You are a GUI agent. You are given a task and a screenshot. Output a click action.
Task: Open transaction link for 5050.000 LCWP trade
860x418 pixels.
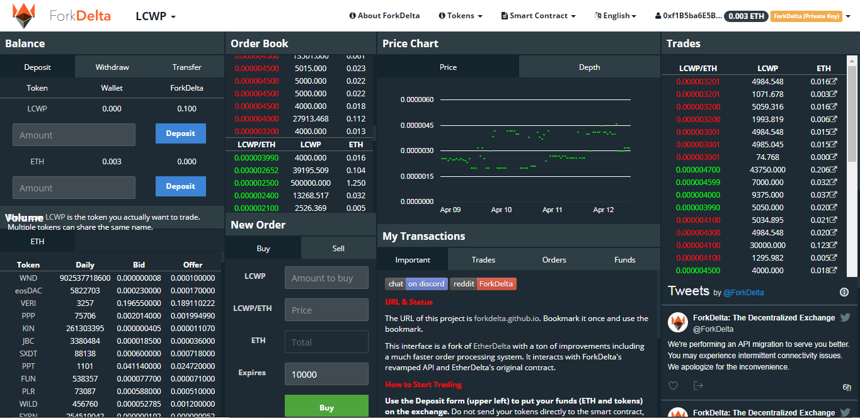point(834,208)
